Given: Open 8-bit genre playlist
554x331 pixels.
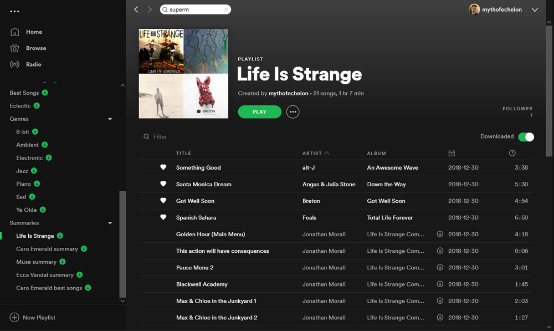Looking at the screenshot, I should (x=23, y=131).
